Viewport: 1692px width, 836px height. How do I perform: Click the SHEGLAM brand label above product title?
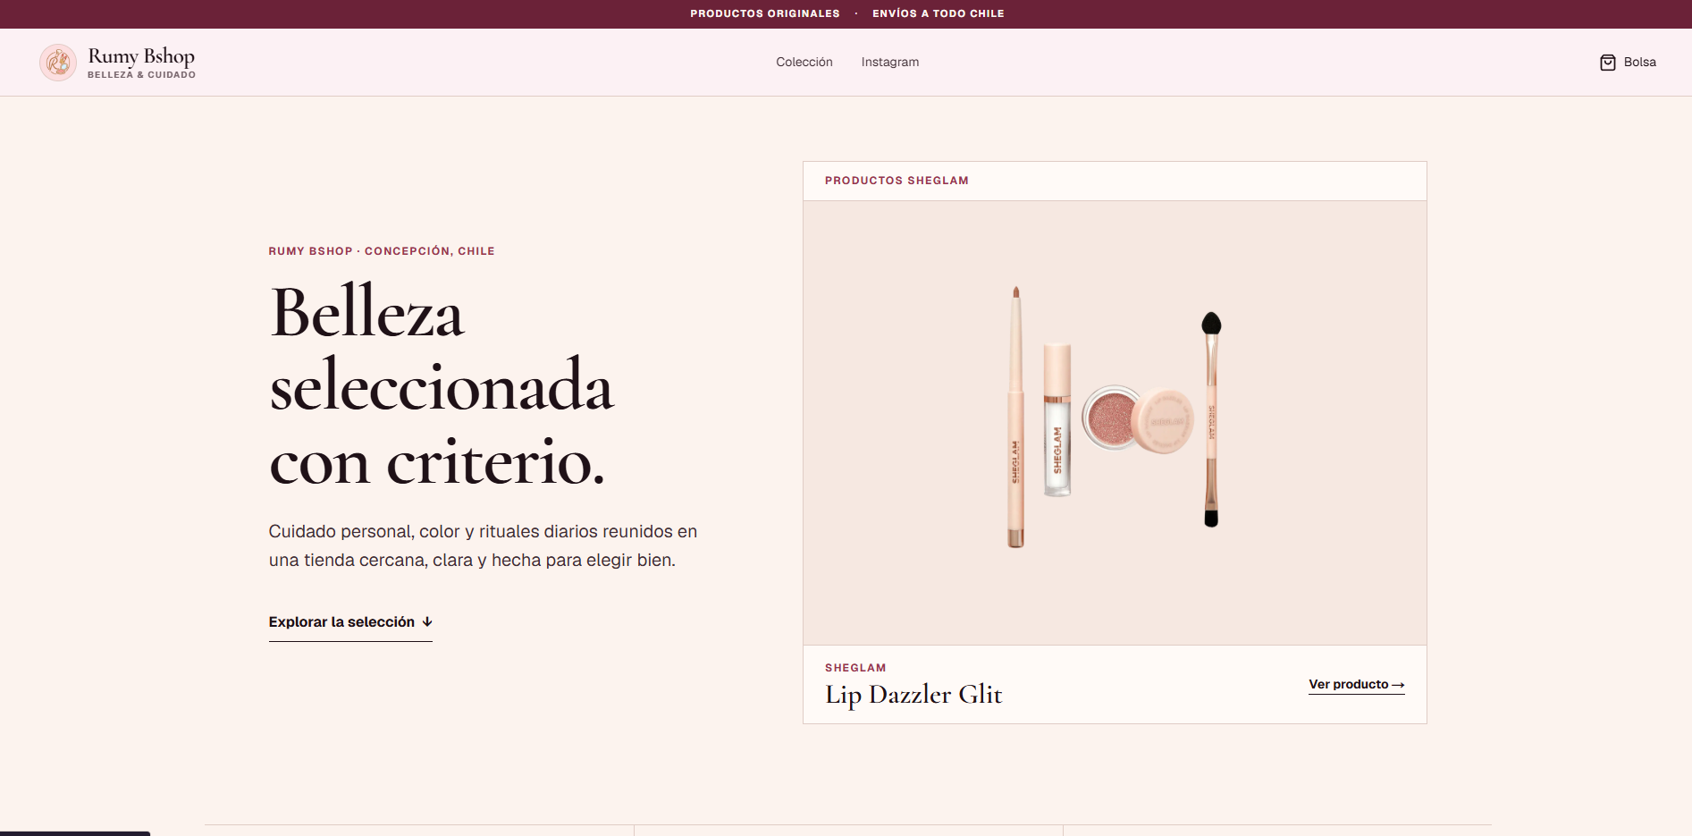tap(855, 668)
